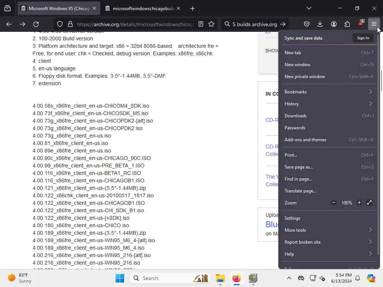Viewport: 383px width, 287px height.
Task: Open Firefox View tab list
Action: click(x=7, y=9)
